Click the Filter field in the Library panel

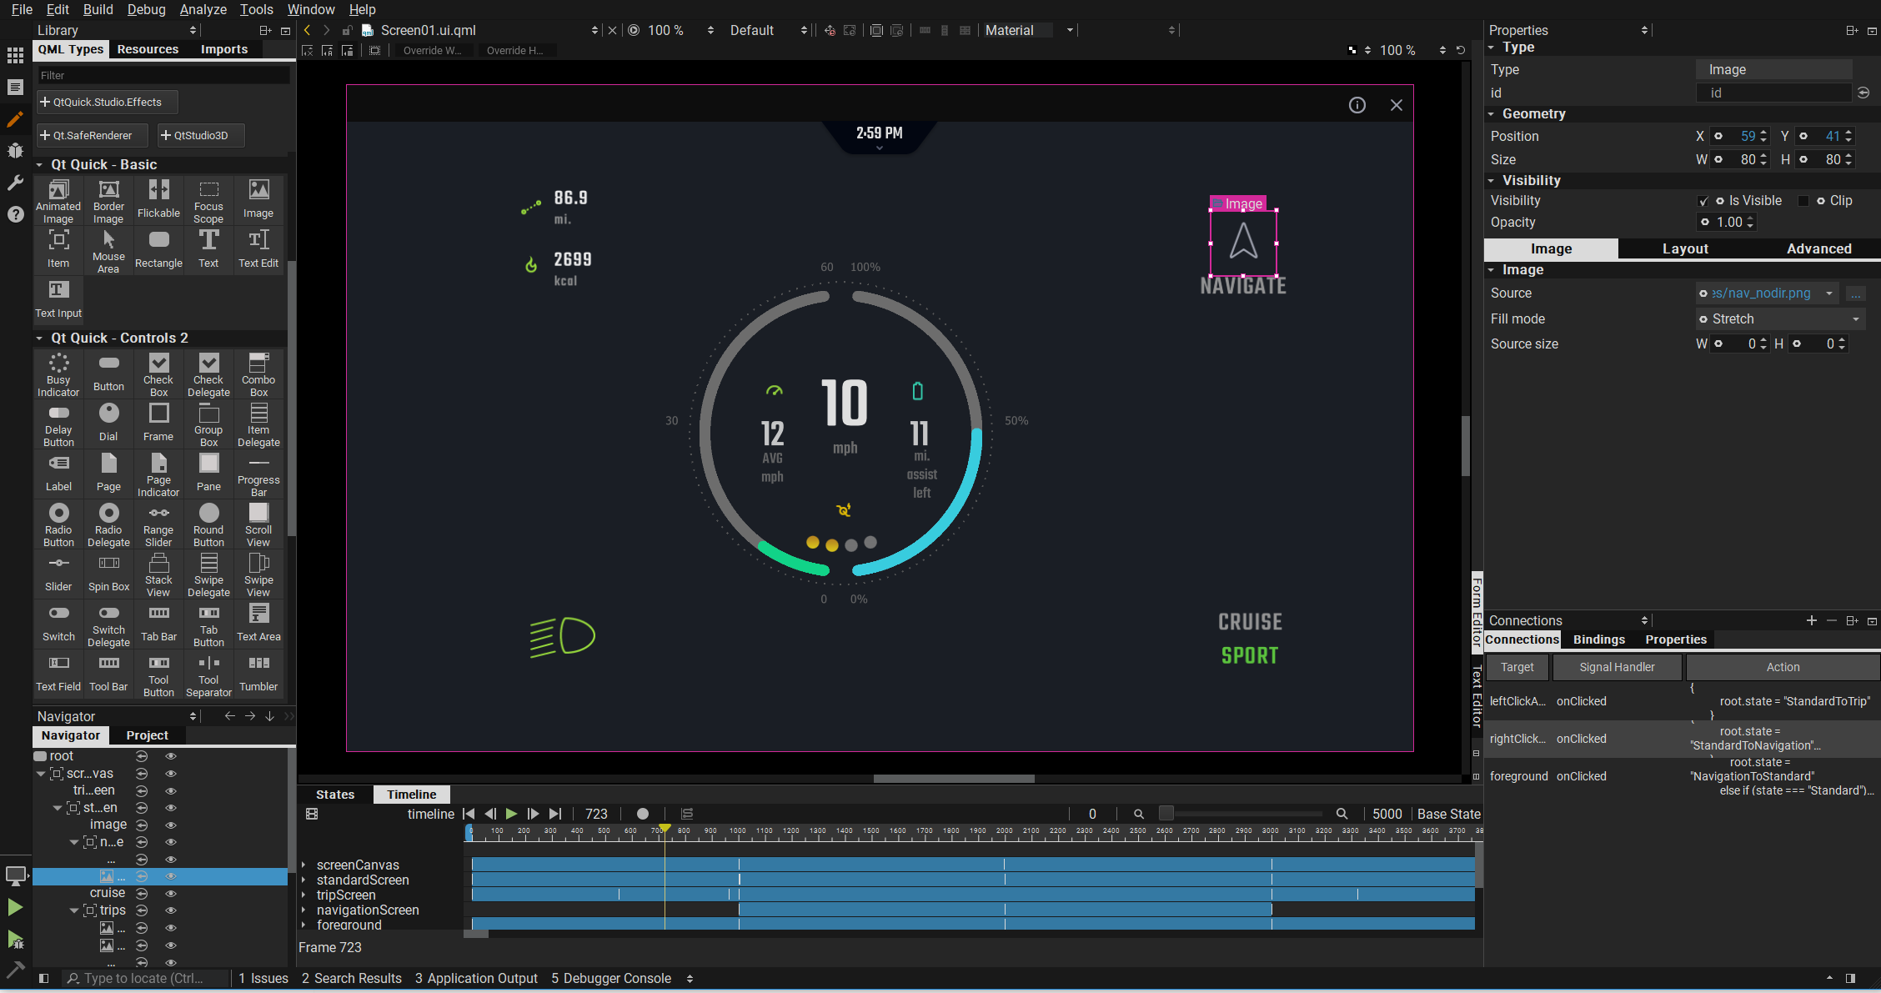(163, 75)
